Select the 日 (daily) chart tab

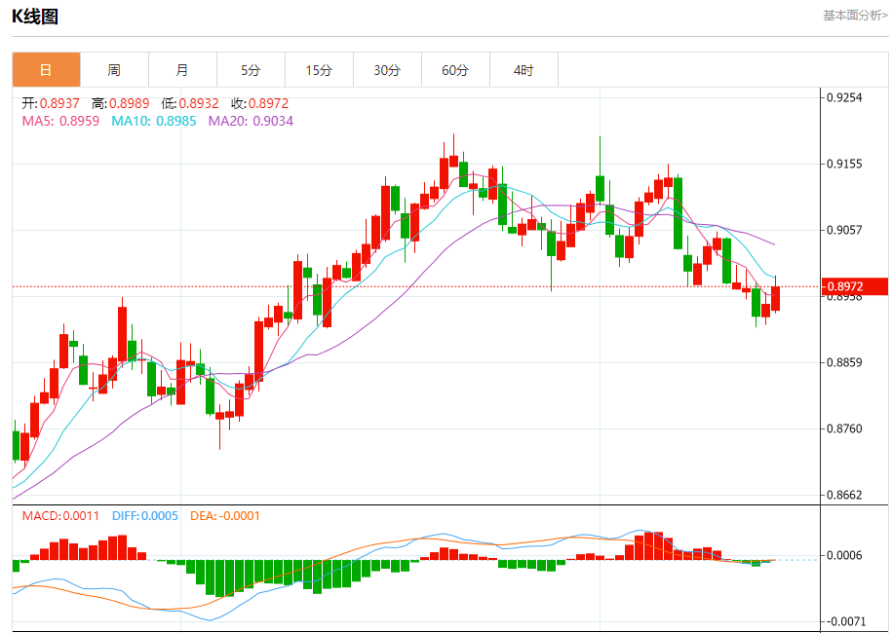(x=46, y=70)
